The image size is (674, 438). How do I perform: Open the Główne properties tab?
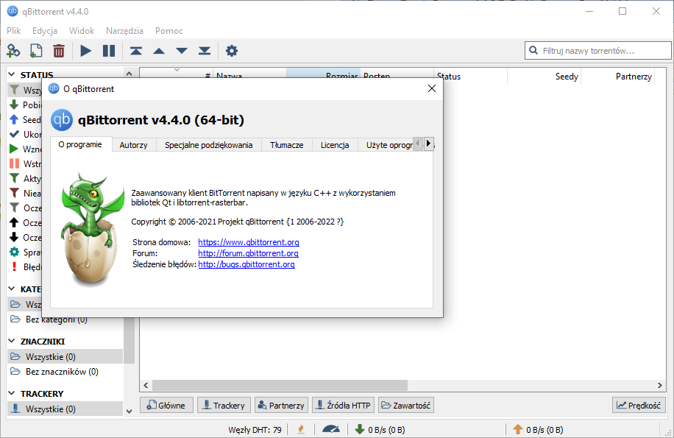pos(167,405)
